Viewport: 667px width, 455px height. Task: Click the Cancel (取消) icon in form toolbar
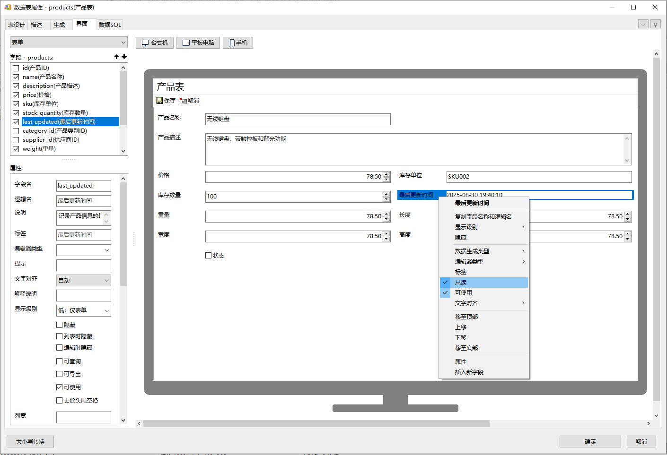tap(183, 101)
